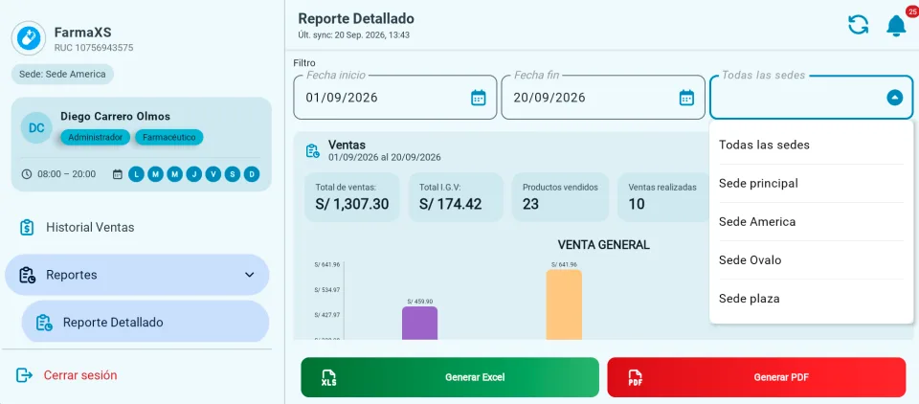Select 'Sede plaza' option

pyautogui.click(x=811, y=299)
